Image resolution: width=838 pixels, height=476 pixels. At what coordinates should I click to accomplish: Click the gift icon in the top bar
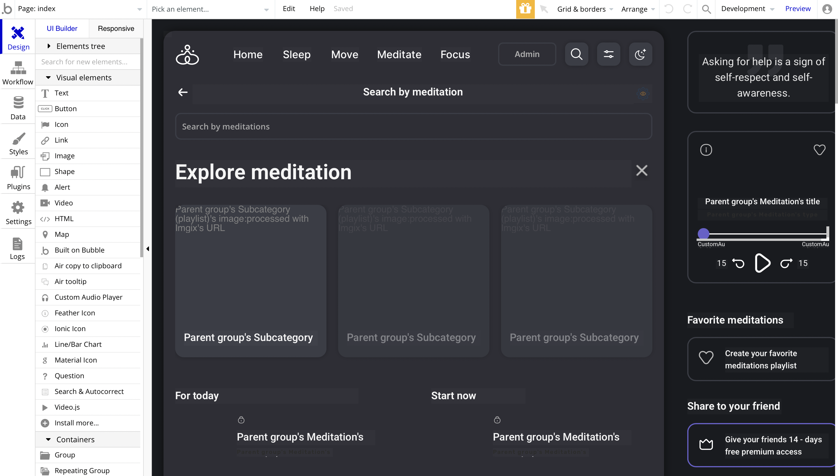tap(525, 9)
